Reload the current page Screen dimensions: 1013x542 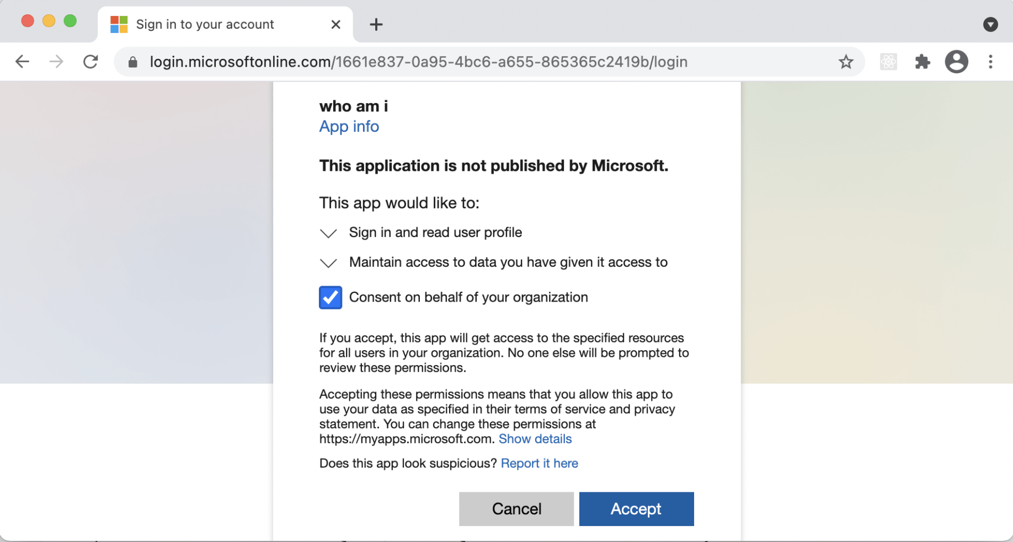click(x=91, y=62)
